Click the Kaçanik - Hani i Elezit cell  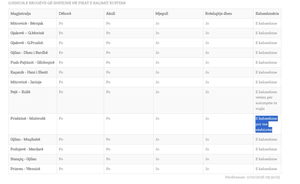[x=29, y=72]
